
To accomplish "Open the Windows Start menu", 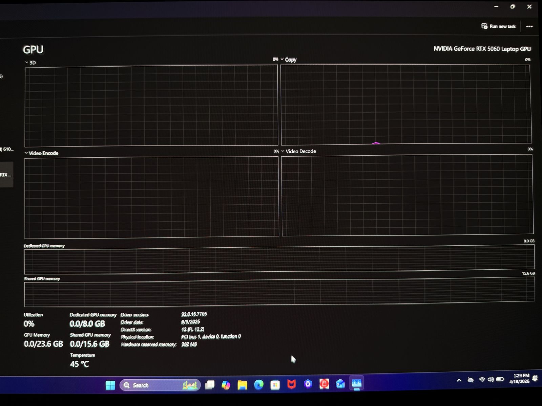I will click(x=110, y=385).
